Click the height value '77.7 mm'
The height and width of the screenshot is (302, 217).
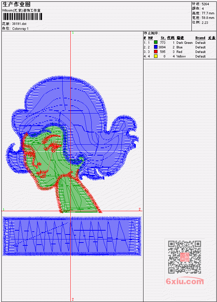[208, 13]
